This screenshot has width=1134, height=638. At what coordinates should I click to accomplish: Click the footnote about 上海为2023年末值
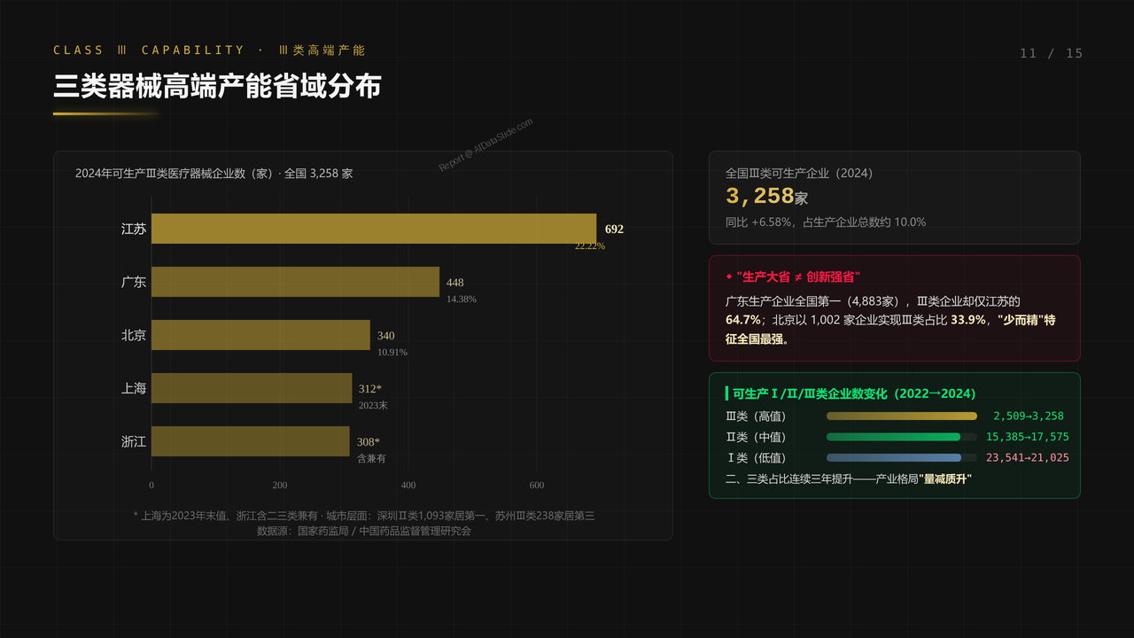(363, 516)
